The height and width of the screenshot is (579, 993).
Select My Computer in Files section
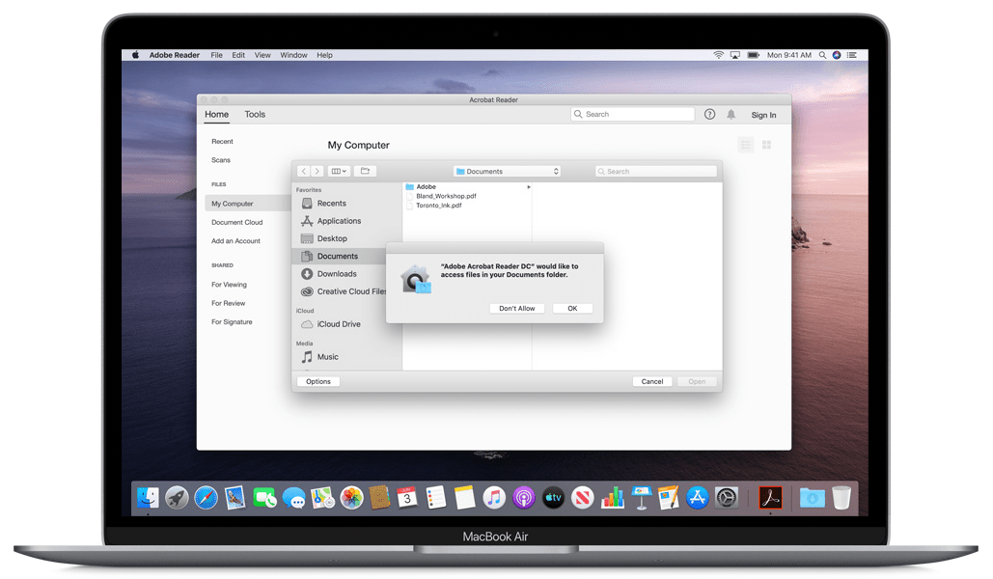(x=248, y=204)
